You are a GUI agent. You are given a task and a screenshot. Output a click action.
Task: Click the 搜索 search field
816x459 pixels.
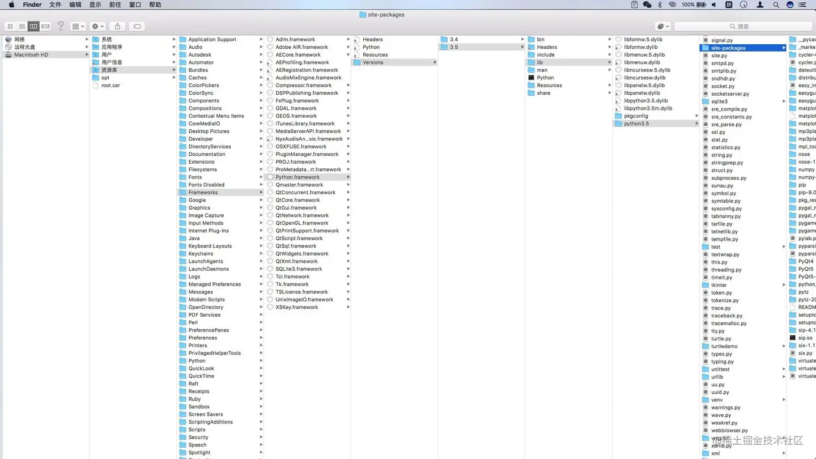point(742,26)
